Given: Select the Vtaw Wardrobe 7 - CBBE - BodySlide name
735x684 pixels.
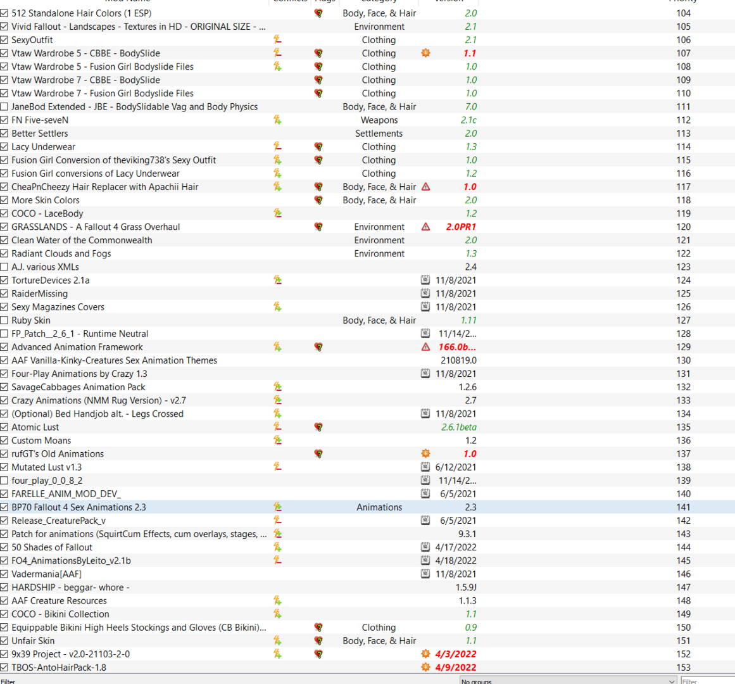Looking at the screenshot, I should (85, 80).
